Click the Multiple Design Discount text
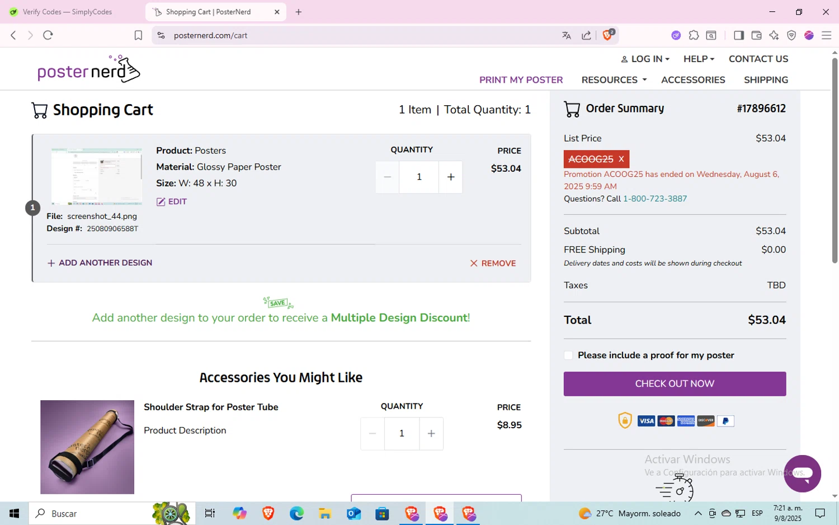The height and width of the screenshot is (525, 839). (400, 318)
